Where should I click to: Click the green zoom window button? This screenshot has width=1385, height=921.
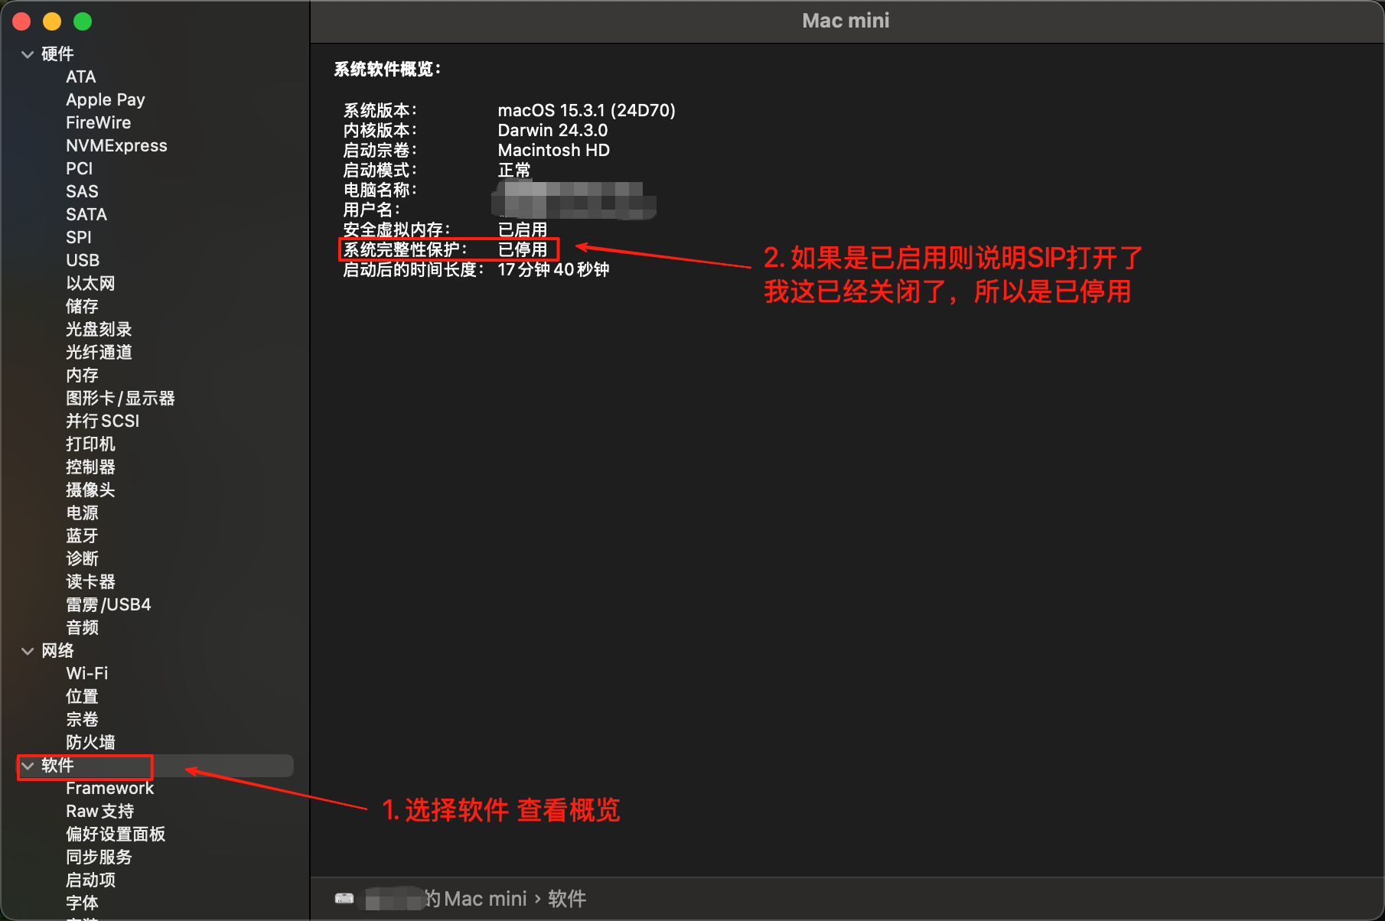82,21
